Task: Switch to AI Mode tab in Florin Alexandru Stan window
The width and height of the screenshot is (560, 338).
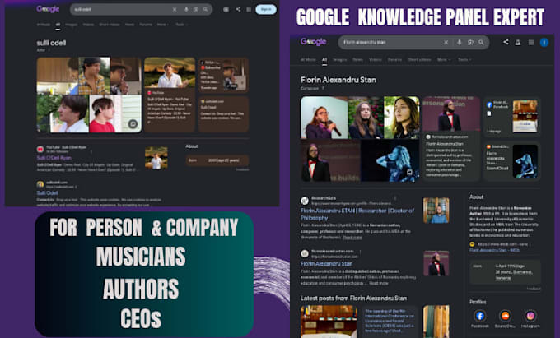Action: [x=308, y=60]
